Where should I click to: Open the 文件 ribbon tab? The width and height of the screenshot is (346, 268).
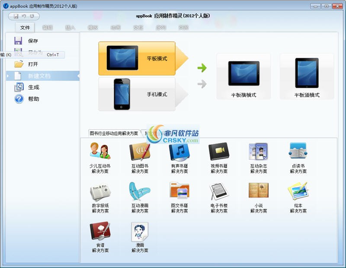(25, 28)
